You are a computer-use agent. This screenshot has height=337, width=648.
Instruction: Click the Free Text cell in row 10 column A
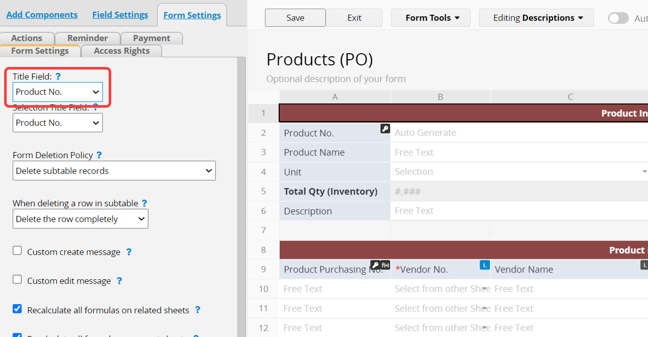[x=335, y=289]
